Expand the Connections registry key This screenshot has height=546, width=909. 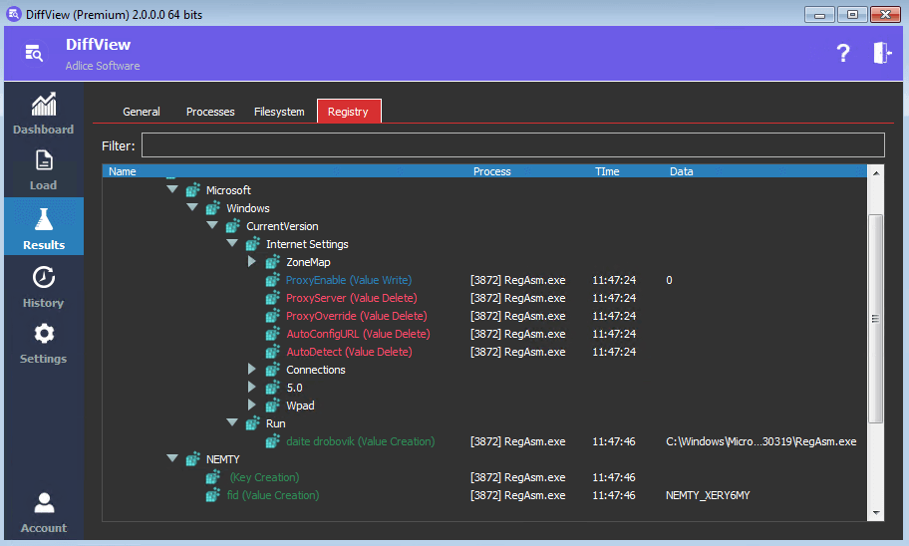click(252, 370)
